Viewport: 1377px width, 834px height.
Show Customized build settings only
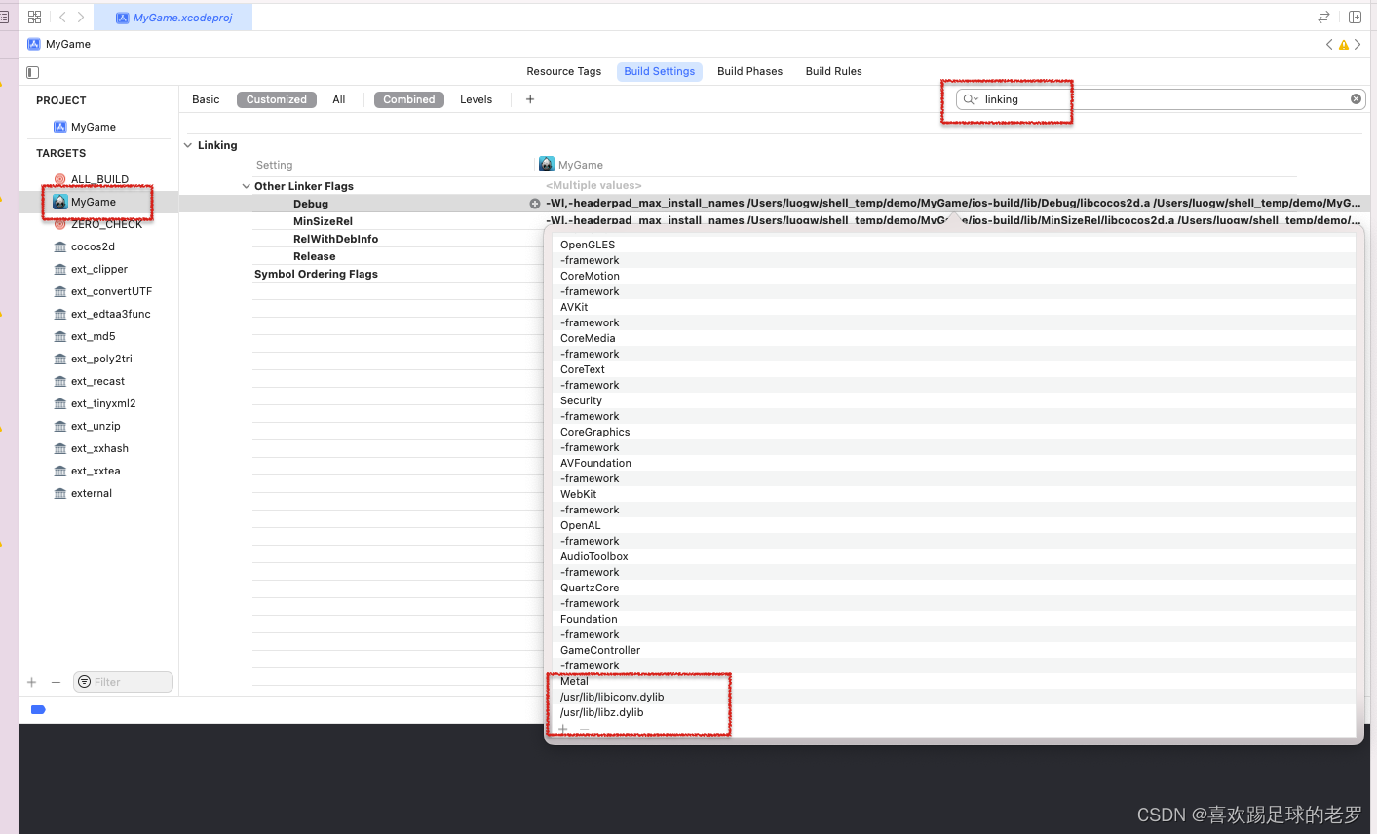(276, 99)
